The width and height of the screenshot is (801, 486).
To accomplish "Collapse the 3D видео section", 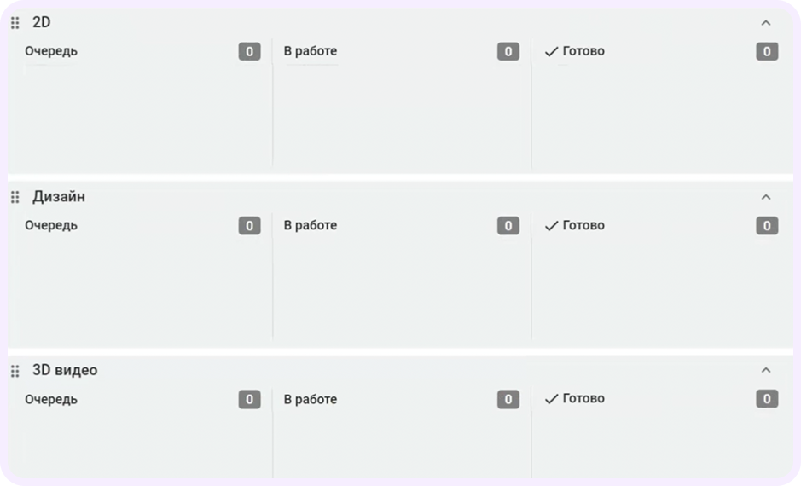I will coord(765,370).
